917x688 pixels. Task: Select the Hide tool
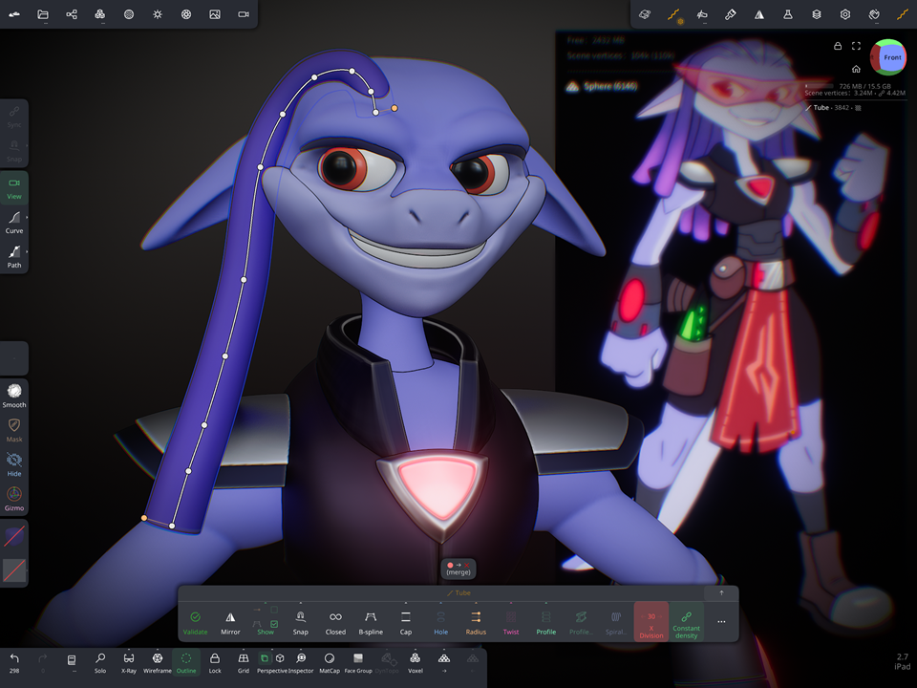(x=14, y=464)
